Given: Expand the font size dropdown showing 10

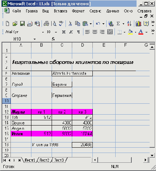Looking at the screenshot, I should tap(56, 32).
